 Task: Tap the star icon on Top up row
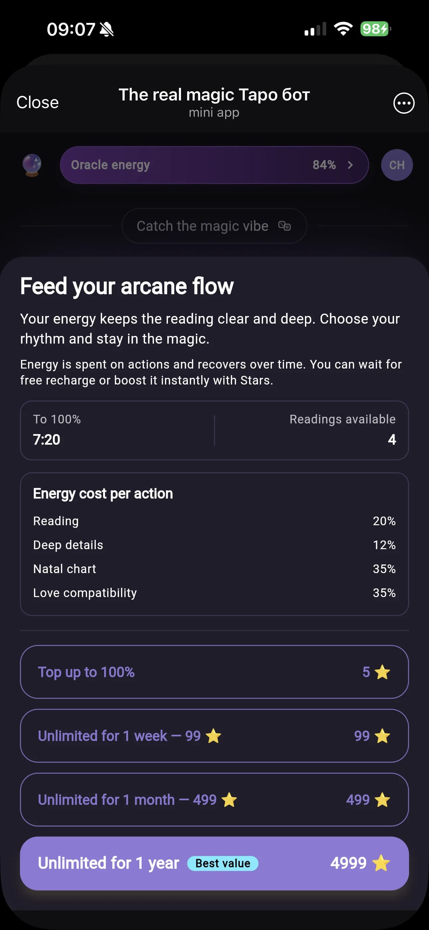pyautogui.click(x=382, y=672)
